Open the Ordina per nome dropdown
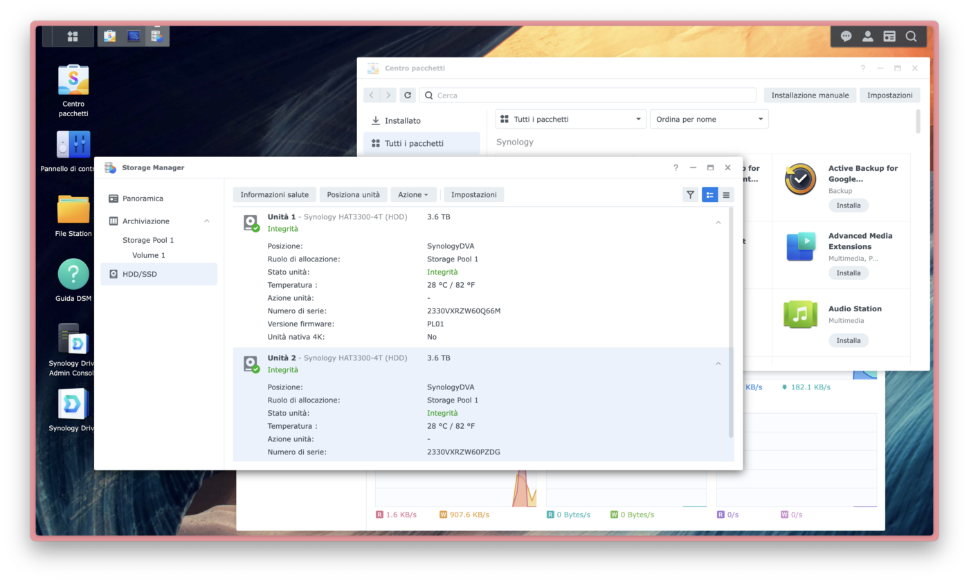The image size is (969, 581). tap(709, 119)
